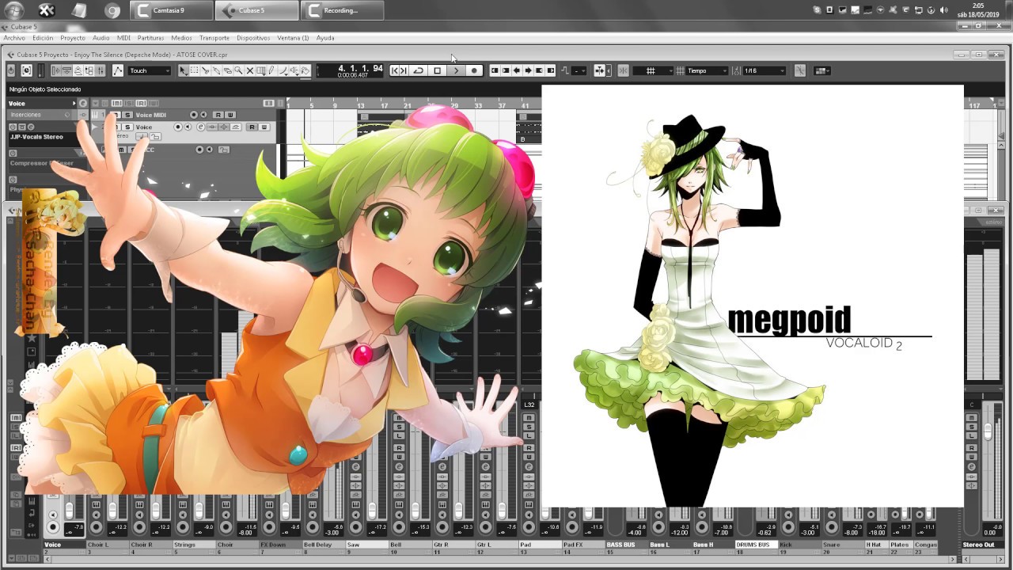Open the quantize dropdown showing 1/16
The image size is (1013, 570).
click(x=764, y=70)
